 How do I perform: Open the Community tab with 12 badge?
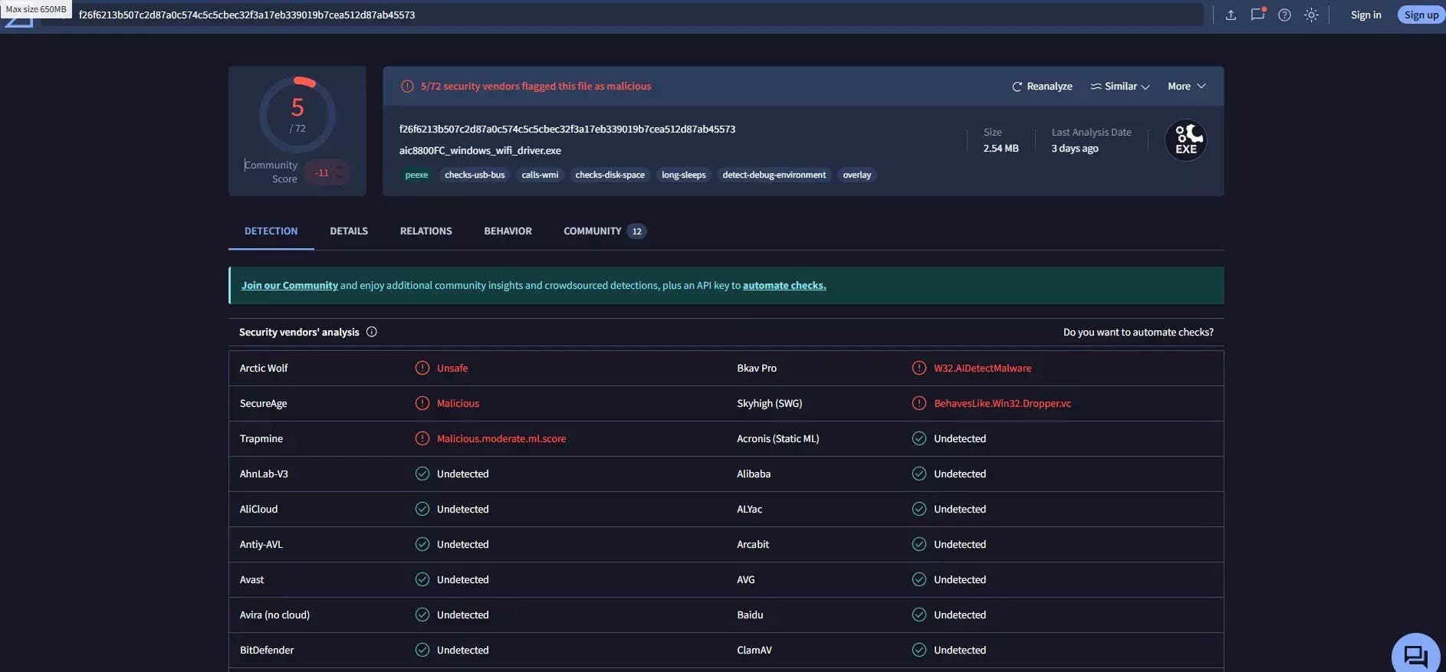tap(604, 231)
